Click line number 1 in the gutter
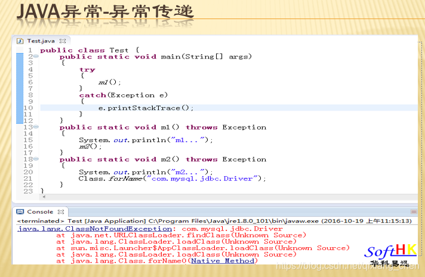 [x=30, y=50]
